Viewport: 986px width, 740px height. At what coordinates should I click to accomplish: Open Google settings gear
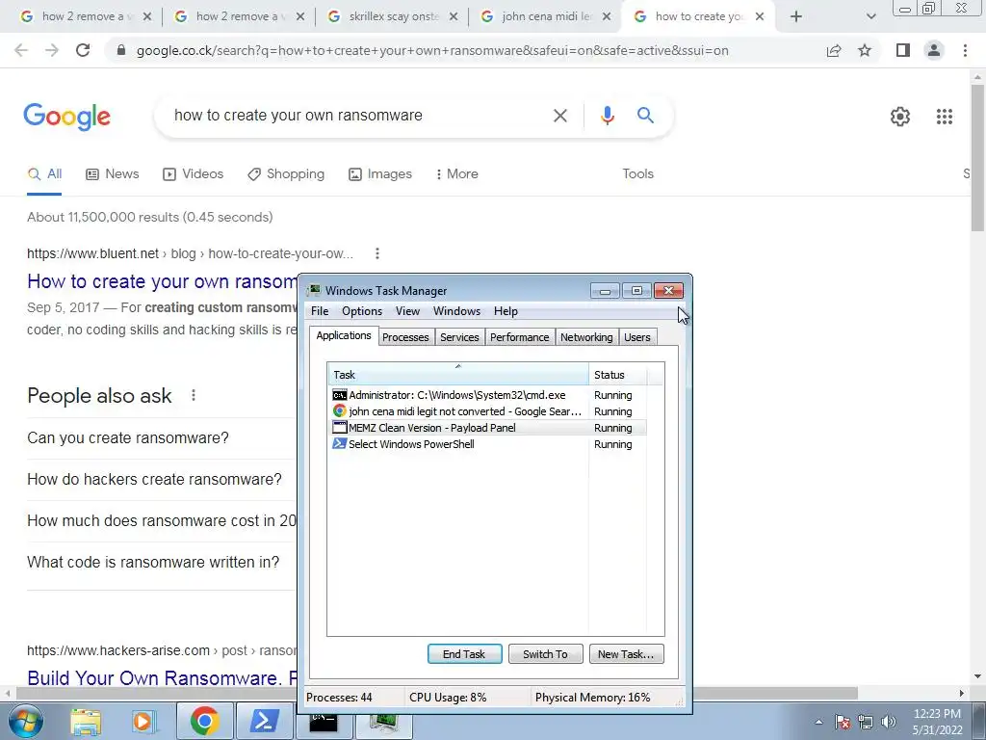tap(900, 117)
